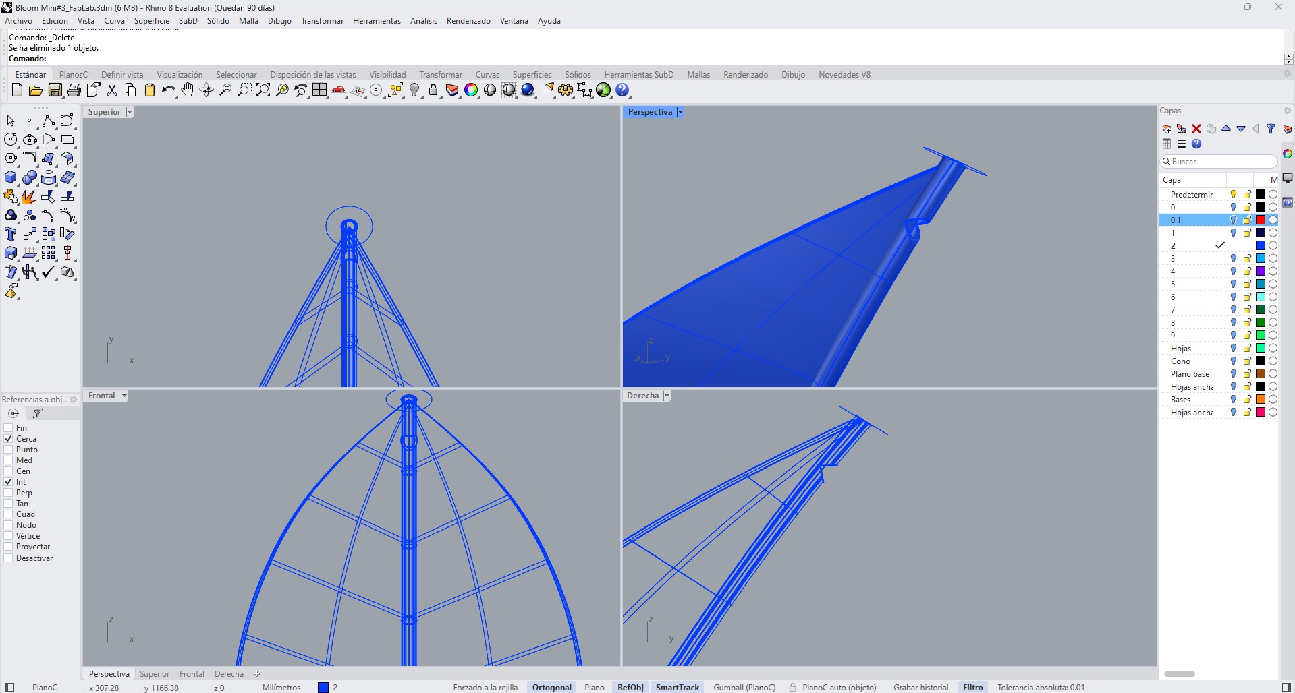Open the Renderizado menu in the menu bar

point(468,21)
